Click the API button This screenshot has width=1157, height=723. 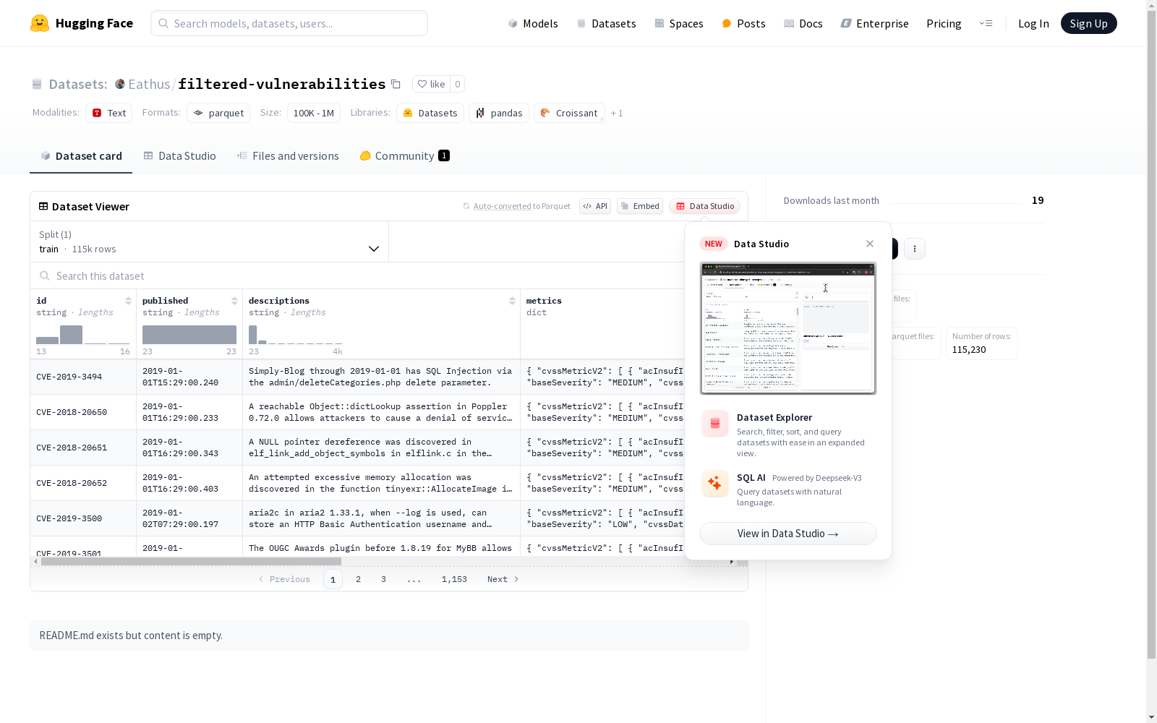coord(595,206)
